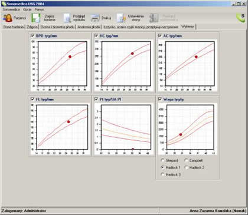248x215 pixels.
Task: Uncheck the BPD tyg/mm chart checkbox
Action: (x=32, y=35)
